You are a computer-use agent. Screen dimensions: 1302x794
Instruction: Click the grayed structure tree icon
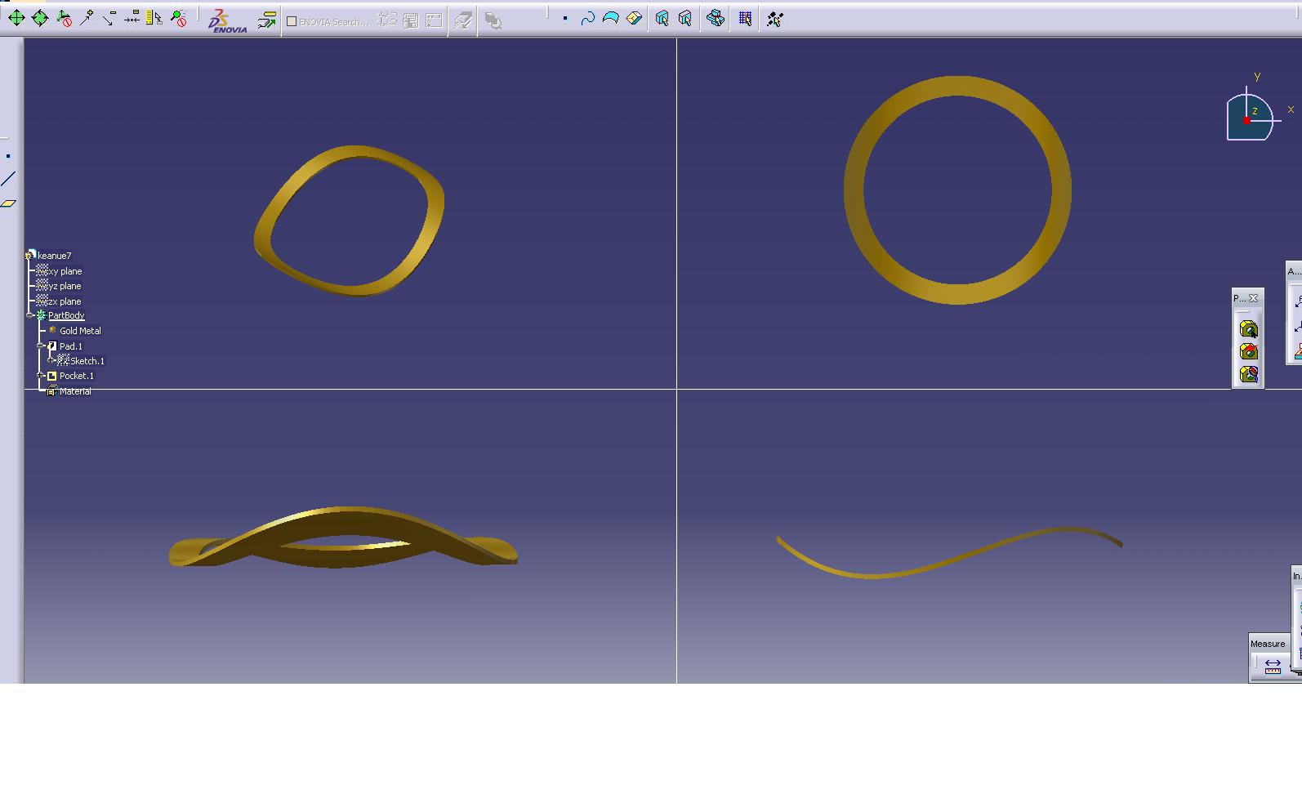coord(387,20)
